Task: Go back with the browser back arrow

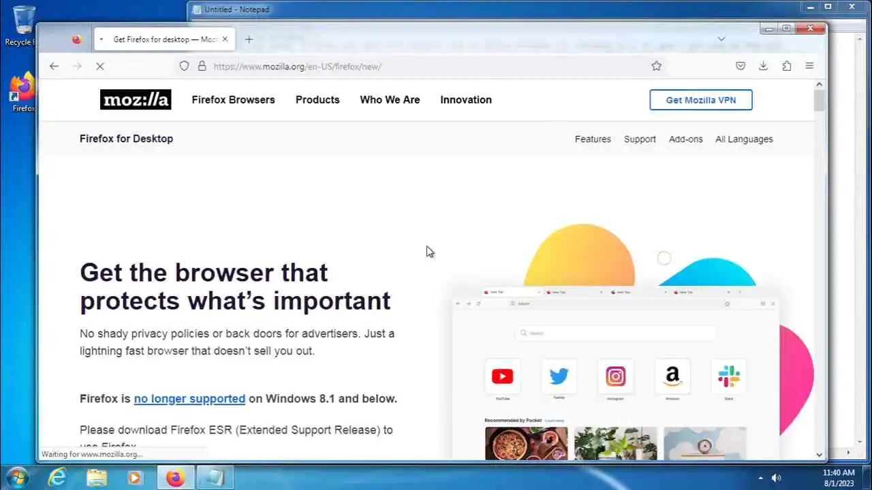Action: pyautogui.click(x=54, y=66)
